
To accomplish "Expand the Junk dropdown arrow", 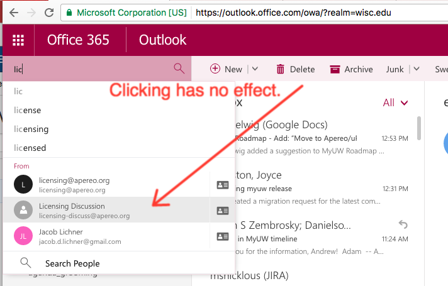I will [417, 69].
